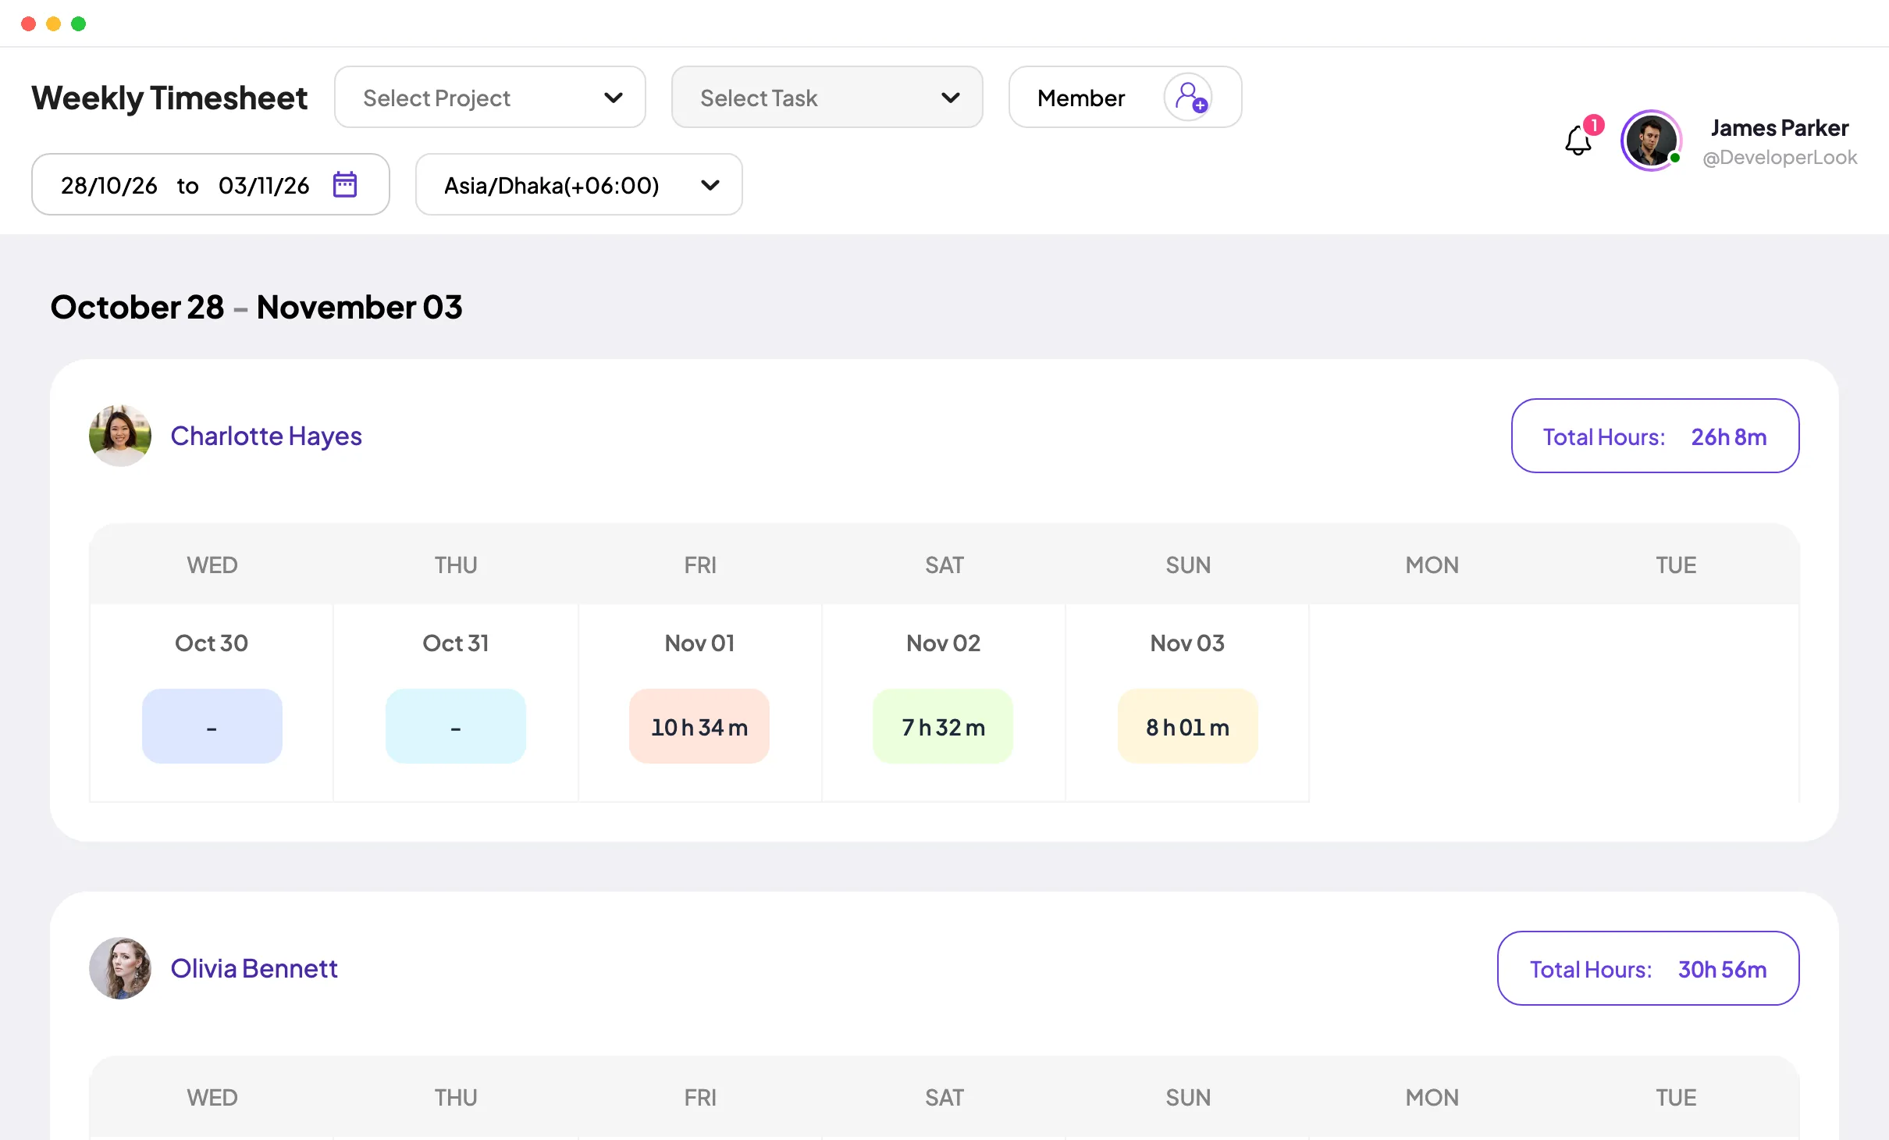Click the @DeveloperLook username
Viewport: 1889px width, 1140px height.
pos(1780,158)
